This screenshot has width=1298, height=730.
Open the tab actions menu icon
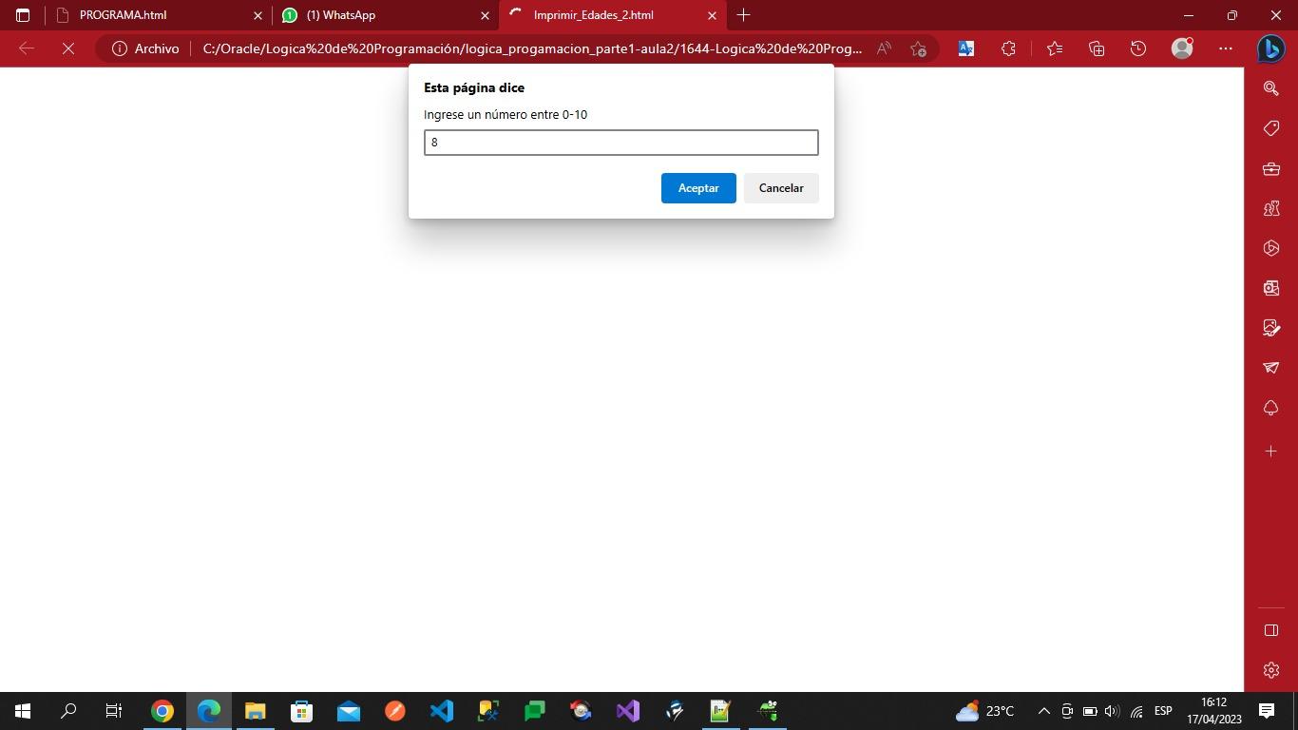pyautogui.click(x=23, y=15)
